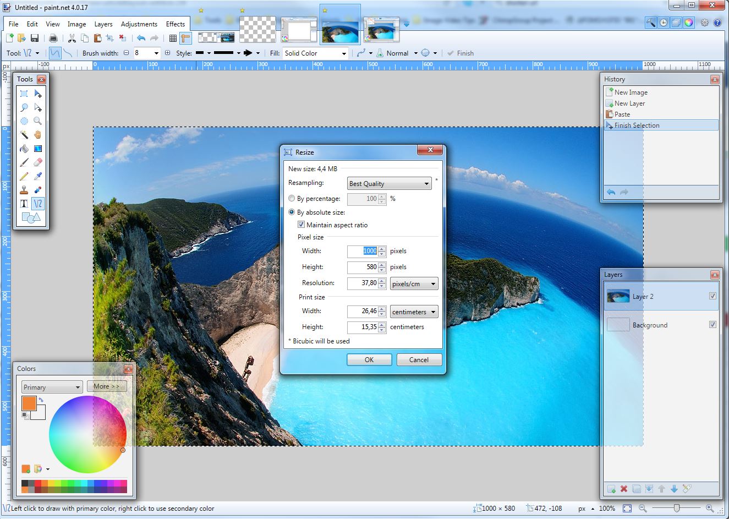Viewport: 729px width, 519px height.
Task: Select the Paint Bucket tool
Action: coord(24,149)
